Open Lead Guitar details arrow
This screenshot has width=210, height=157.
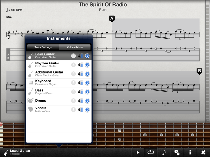(x=87, y=56)
